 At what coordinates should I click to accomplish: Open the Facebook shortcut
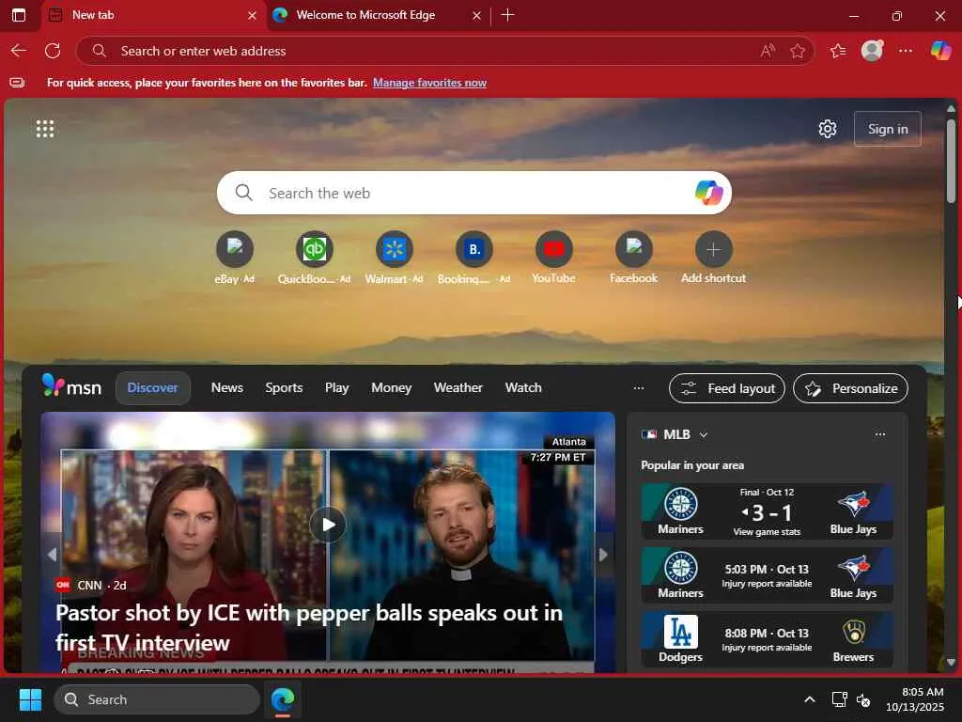[x=634, y=249]
